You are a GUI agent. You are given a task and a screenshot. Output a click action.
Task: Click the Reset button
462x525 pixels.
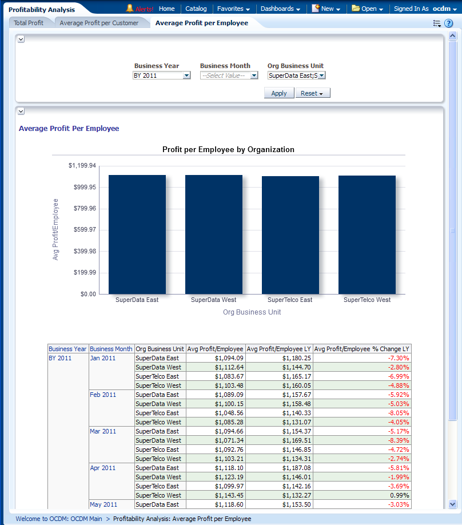point(312,93)
